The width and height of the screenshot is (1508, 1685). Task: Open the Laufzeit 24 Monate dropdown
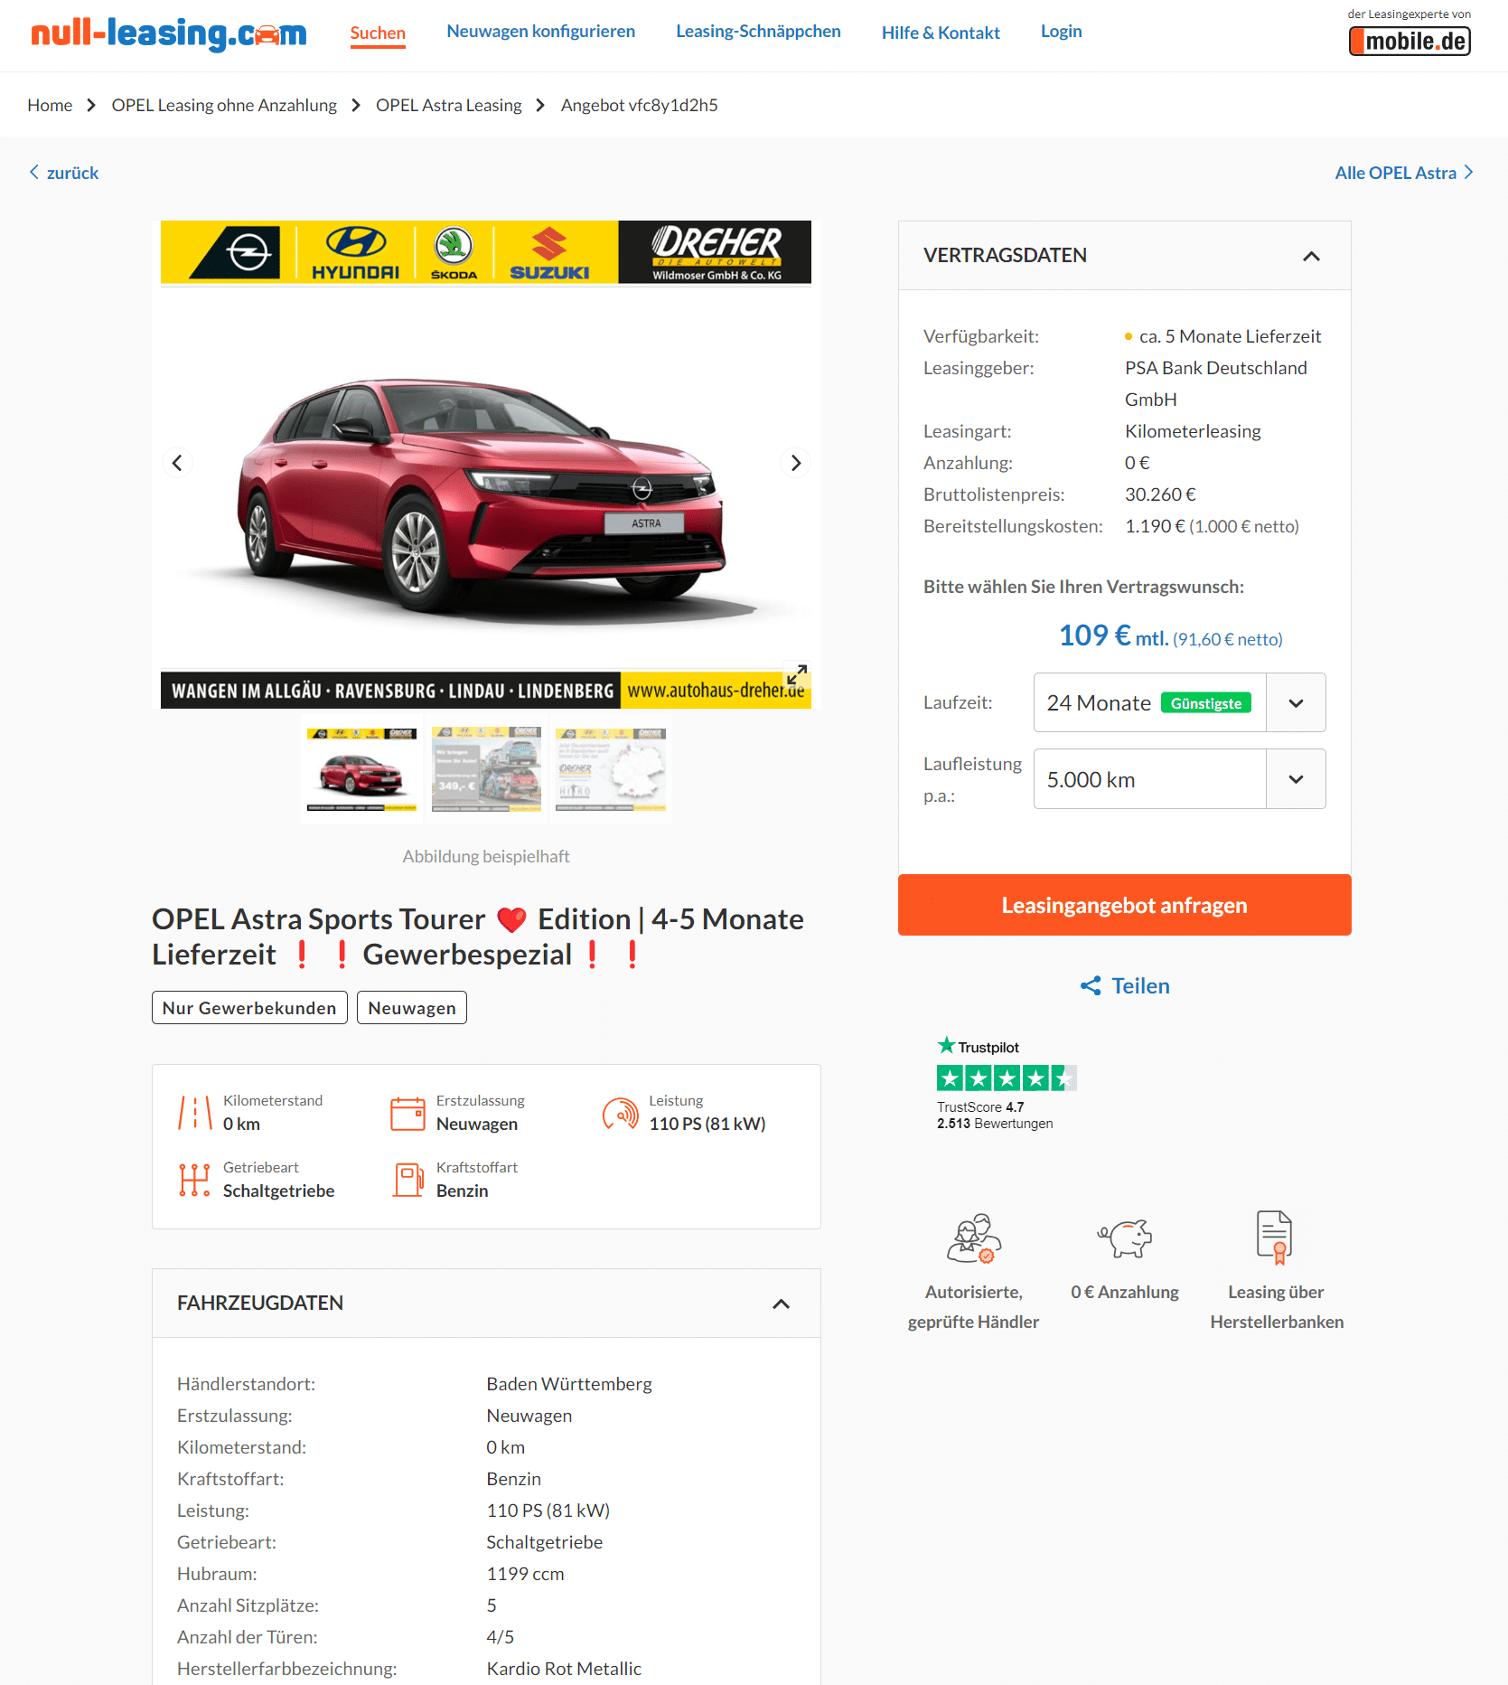click(1179, 702)
